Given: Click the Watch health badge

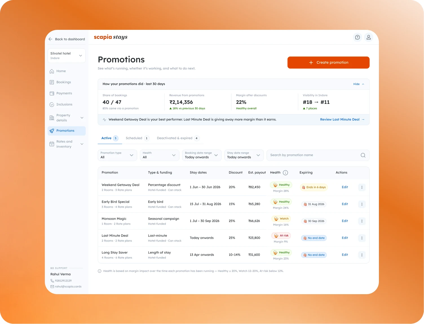Looking at the screenshot, I should [x=281, y=219].
